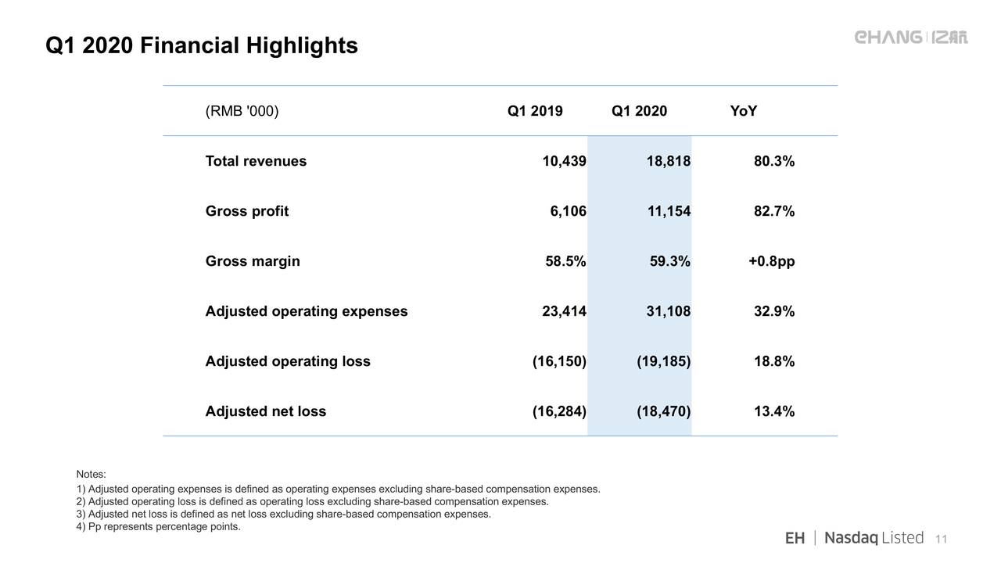Click the Nasdaq Listed logo
Screen dimensions: 1001x563
pos(874,538)
